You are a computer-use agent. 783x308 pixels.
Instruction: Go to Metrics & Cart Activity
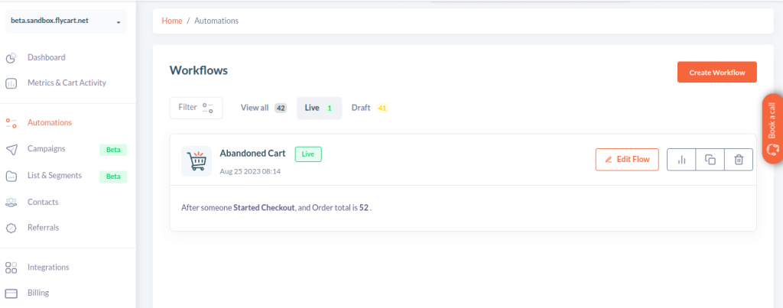coord(67,83)
